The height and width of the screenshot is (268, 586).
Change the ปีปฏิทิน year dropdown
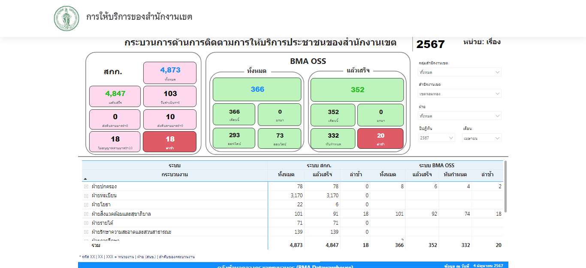(436, 138)
